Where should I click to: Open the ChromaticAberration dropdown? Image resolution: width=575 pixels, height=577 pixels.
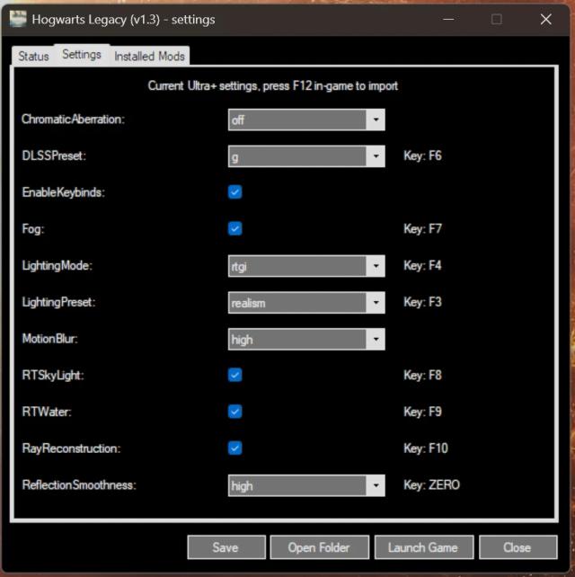pyautogui.click(x=306, y=120)
